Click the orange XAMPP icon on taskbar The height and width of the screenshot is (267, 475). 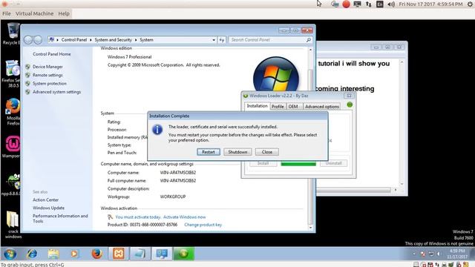pos(119,254)
